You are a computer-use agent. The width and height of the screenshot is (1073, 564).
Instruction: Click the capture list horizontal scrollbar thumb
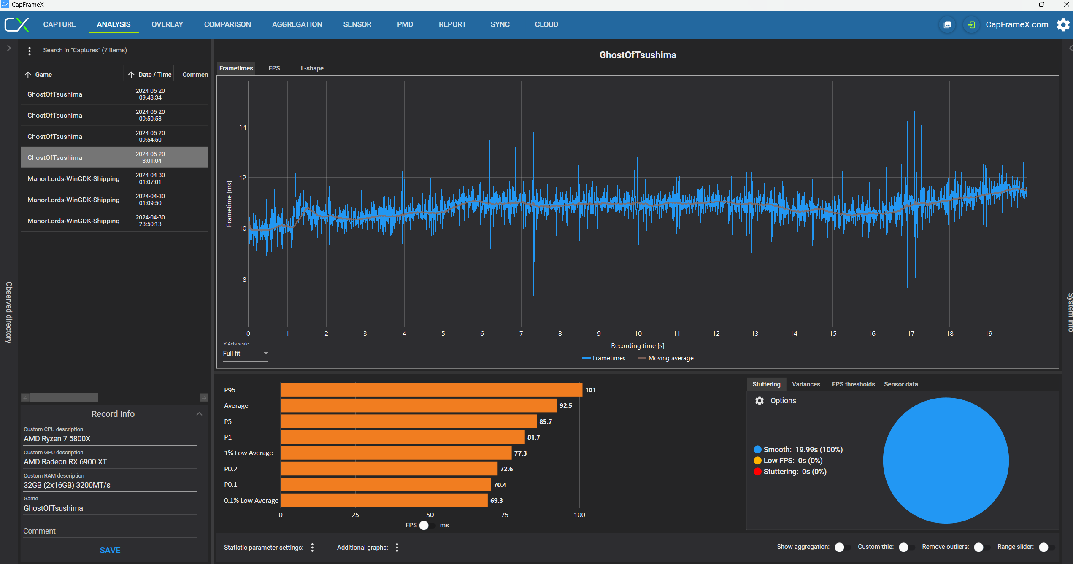point(64,398)
